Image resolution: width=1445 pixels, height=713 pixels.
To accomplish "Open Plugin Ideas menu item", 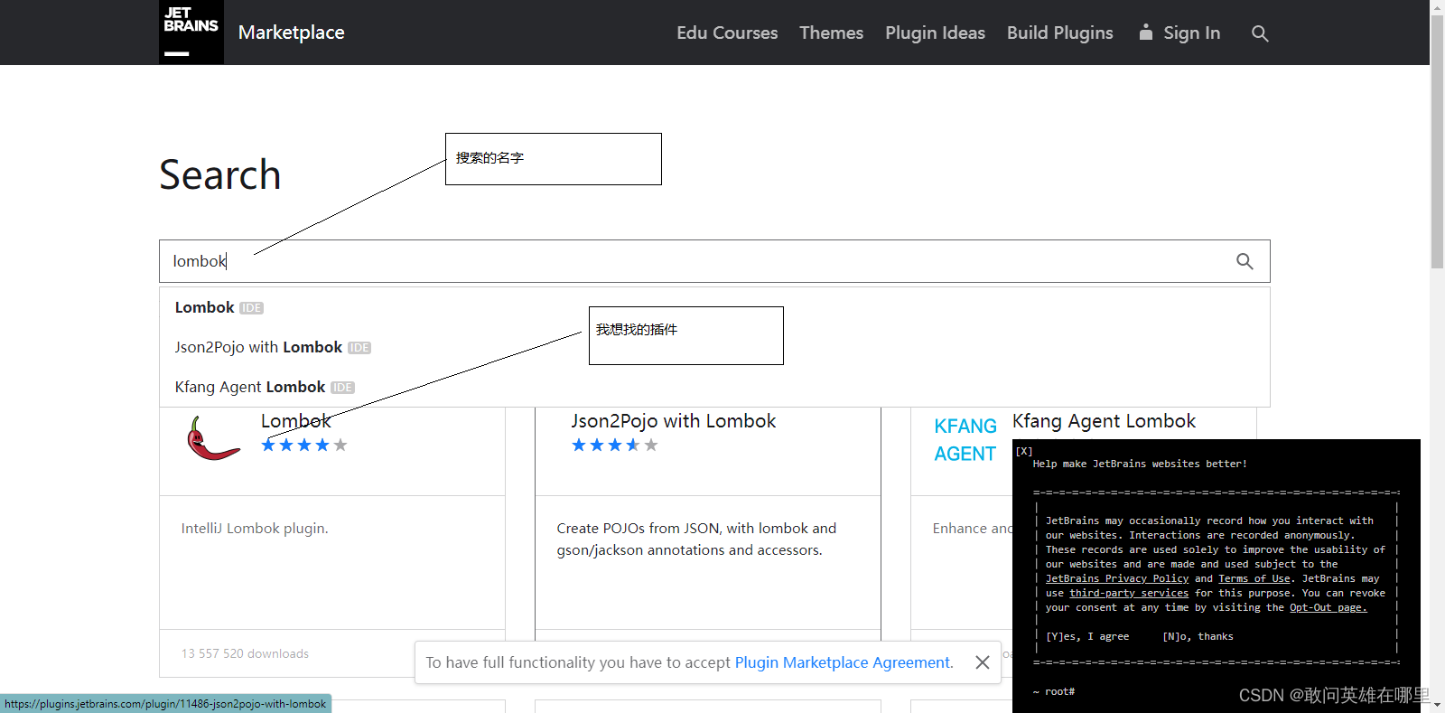I will click(x=935, y=33).
